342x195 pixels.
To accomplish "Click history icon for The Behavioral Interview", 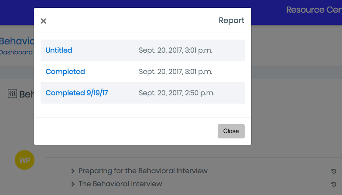I will tap(334, 185).
